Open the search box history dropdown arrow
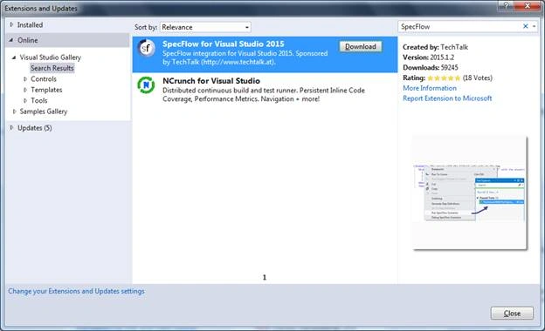 (534, 26)
